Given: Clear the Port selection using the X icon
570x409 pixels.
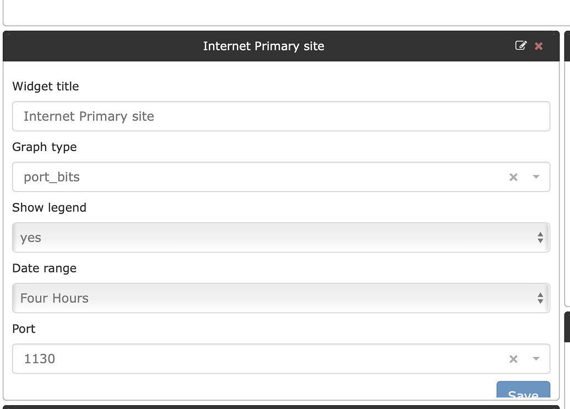Looking at the screenshot, I should point(513,359).
